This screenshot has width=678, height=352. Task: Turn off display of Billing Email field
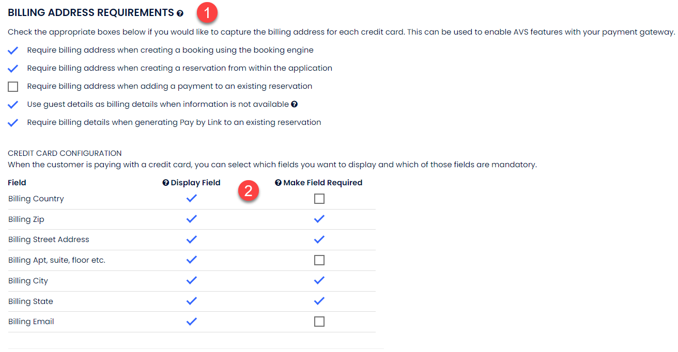[192, 322]
